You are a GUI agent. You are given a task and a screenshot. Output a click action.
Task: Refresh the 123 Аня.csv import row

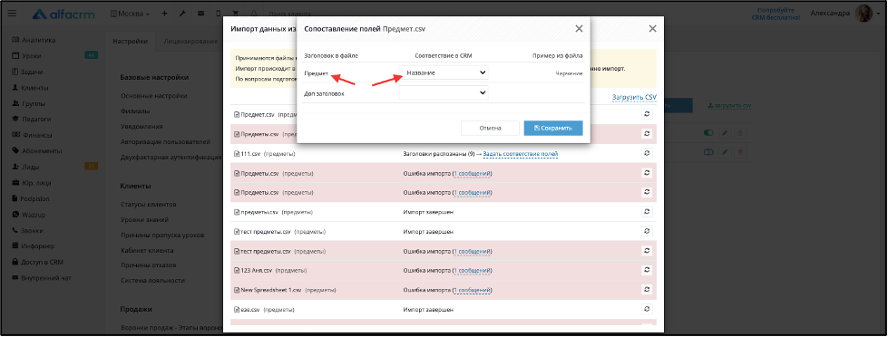pos(648,270)
